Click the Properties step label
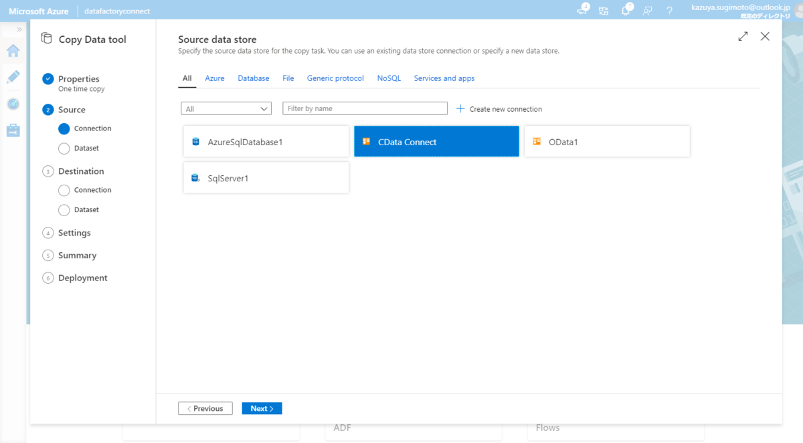The height and width of the screenshot is (443, 803). (x=79, y=79)
